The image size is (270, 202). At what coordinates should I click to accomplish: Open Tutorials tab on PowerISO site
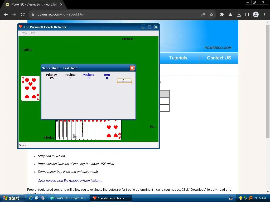tap(178, 58)
